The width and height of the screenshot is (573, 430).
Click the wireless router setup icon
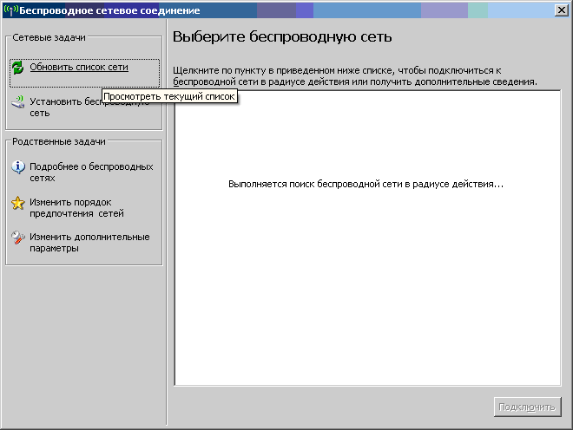[17, 101]
